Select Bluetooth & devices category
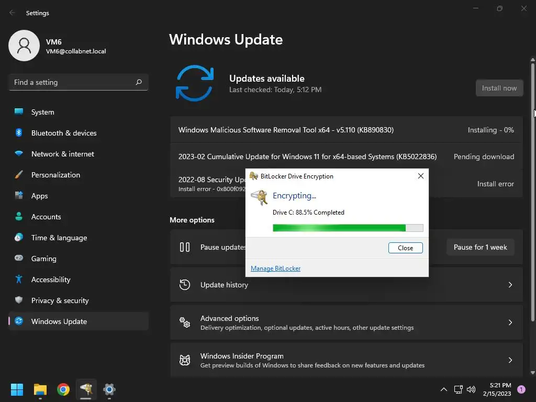The width and height of the screenshot is (536, 402). (79, 133)
